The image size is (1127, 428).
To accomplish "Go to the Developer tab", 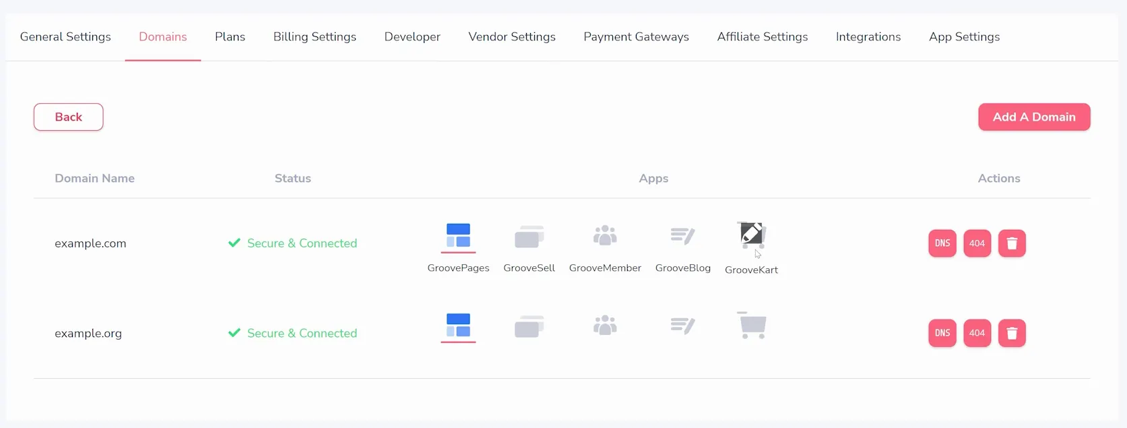I will coord(412,36).
